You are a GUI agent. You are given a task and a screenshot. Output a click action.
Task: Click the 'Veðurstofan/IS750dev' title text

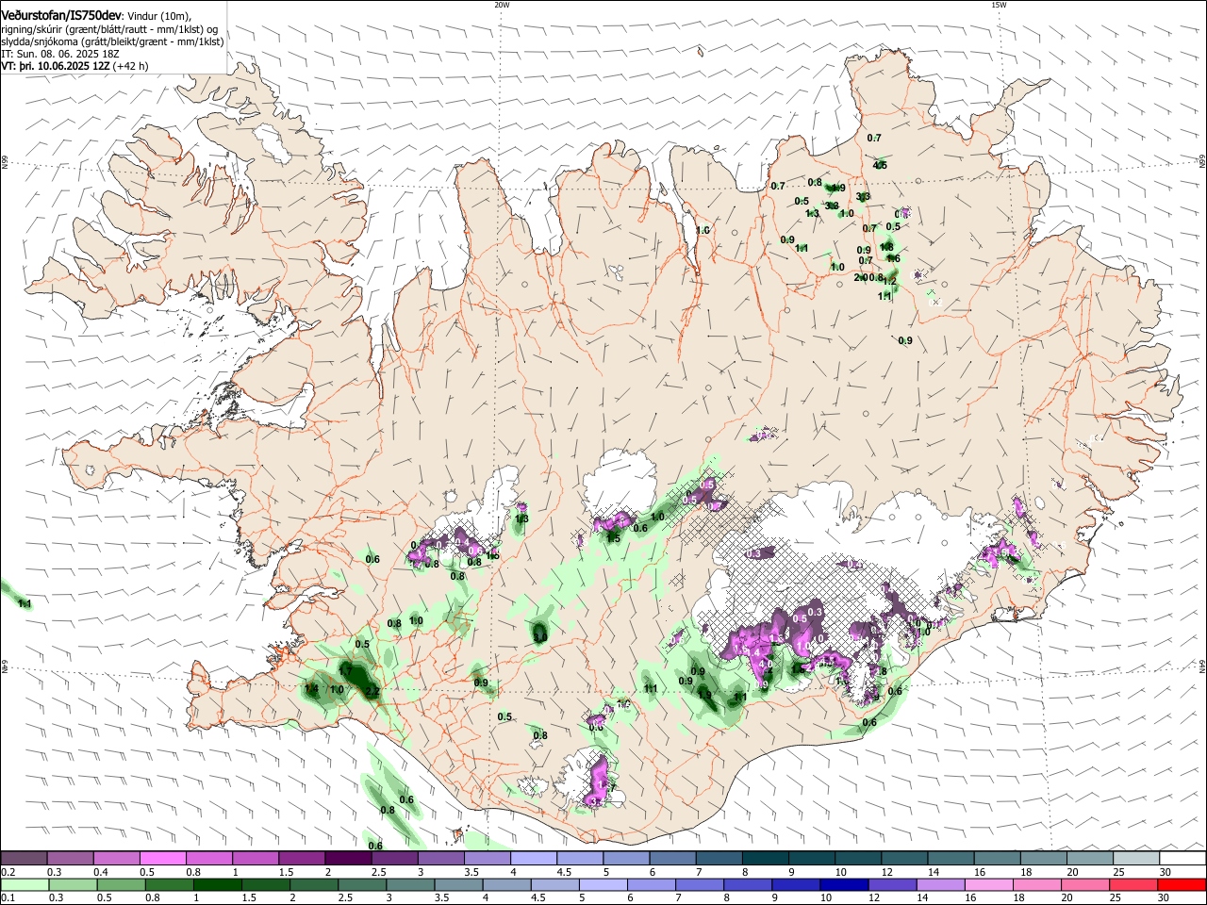pos(61,14)
